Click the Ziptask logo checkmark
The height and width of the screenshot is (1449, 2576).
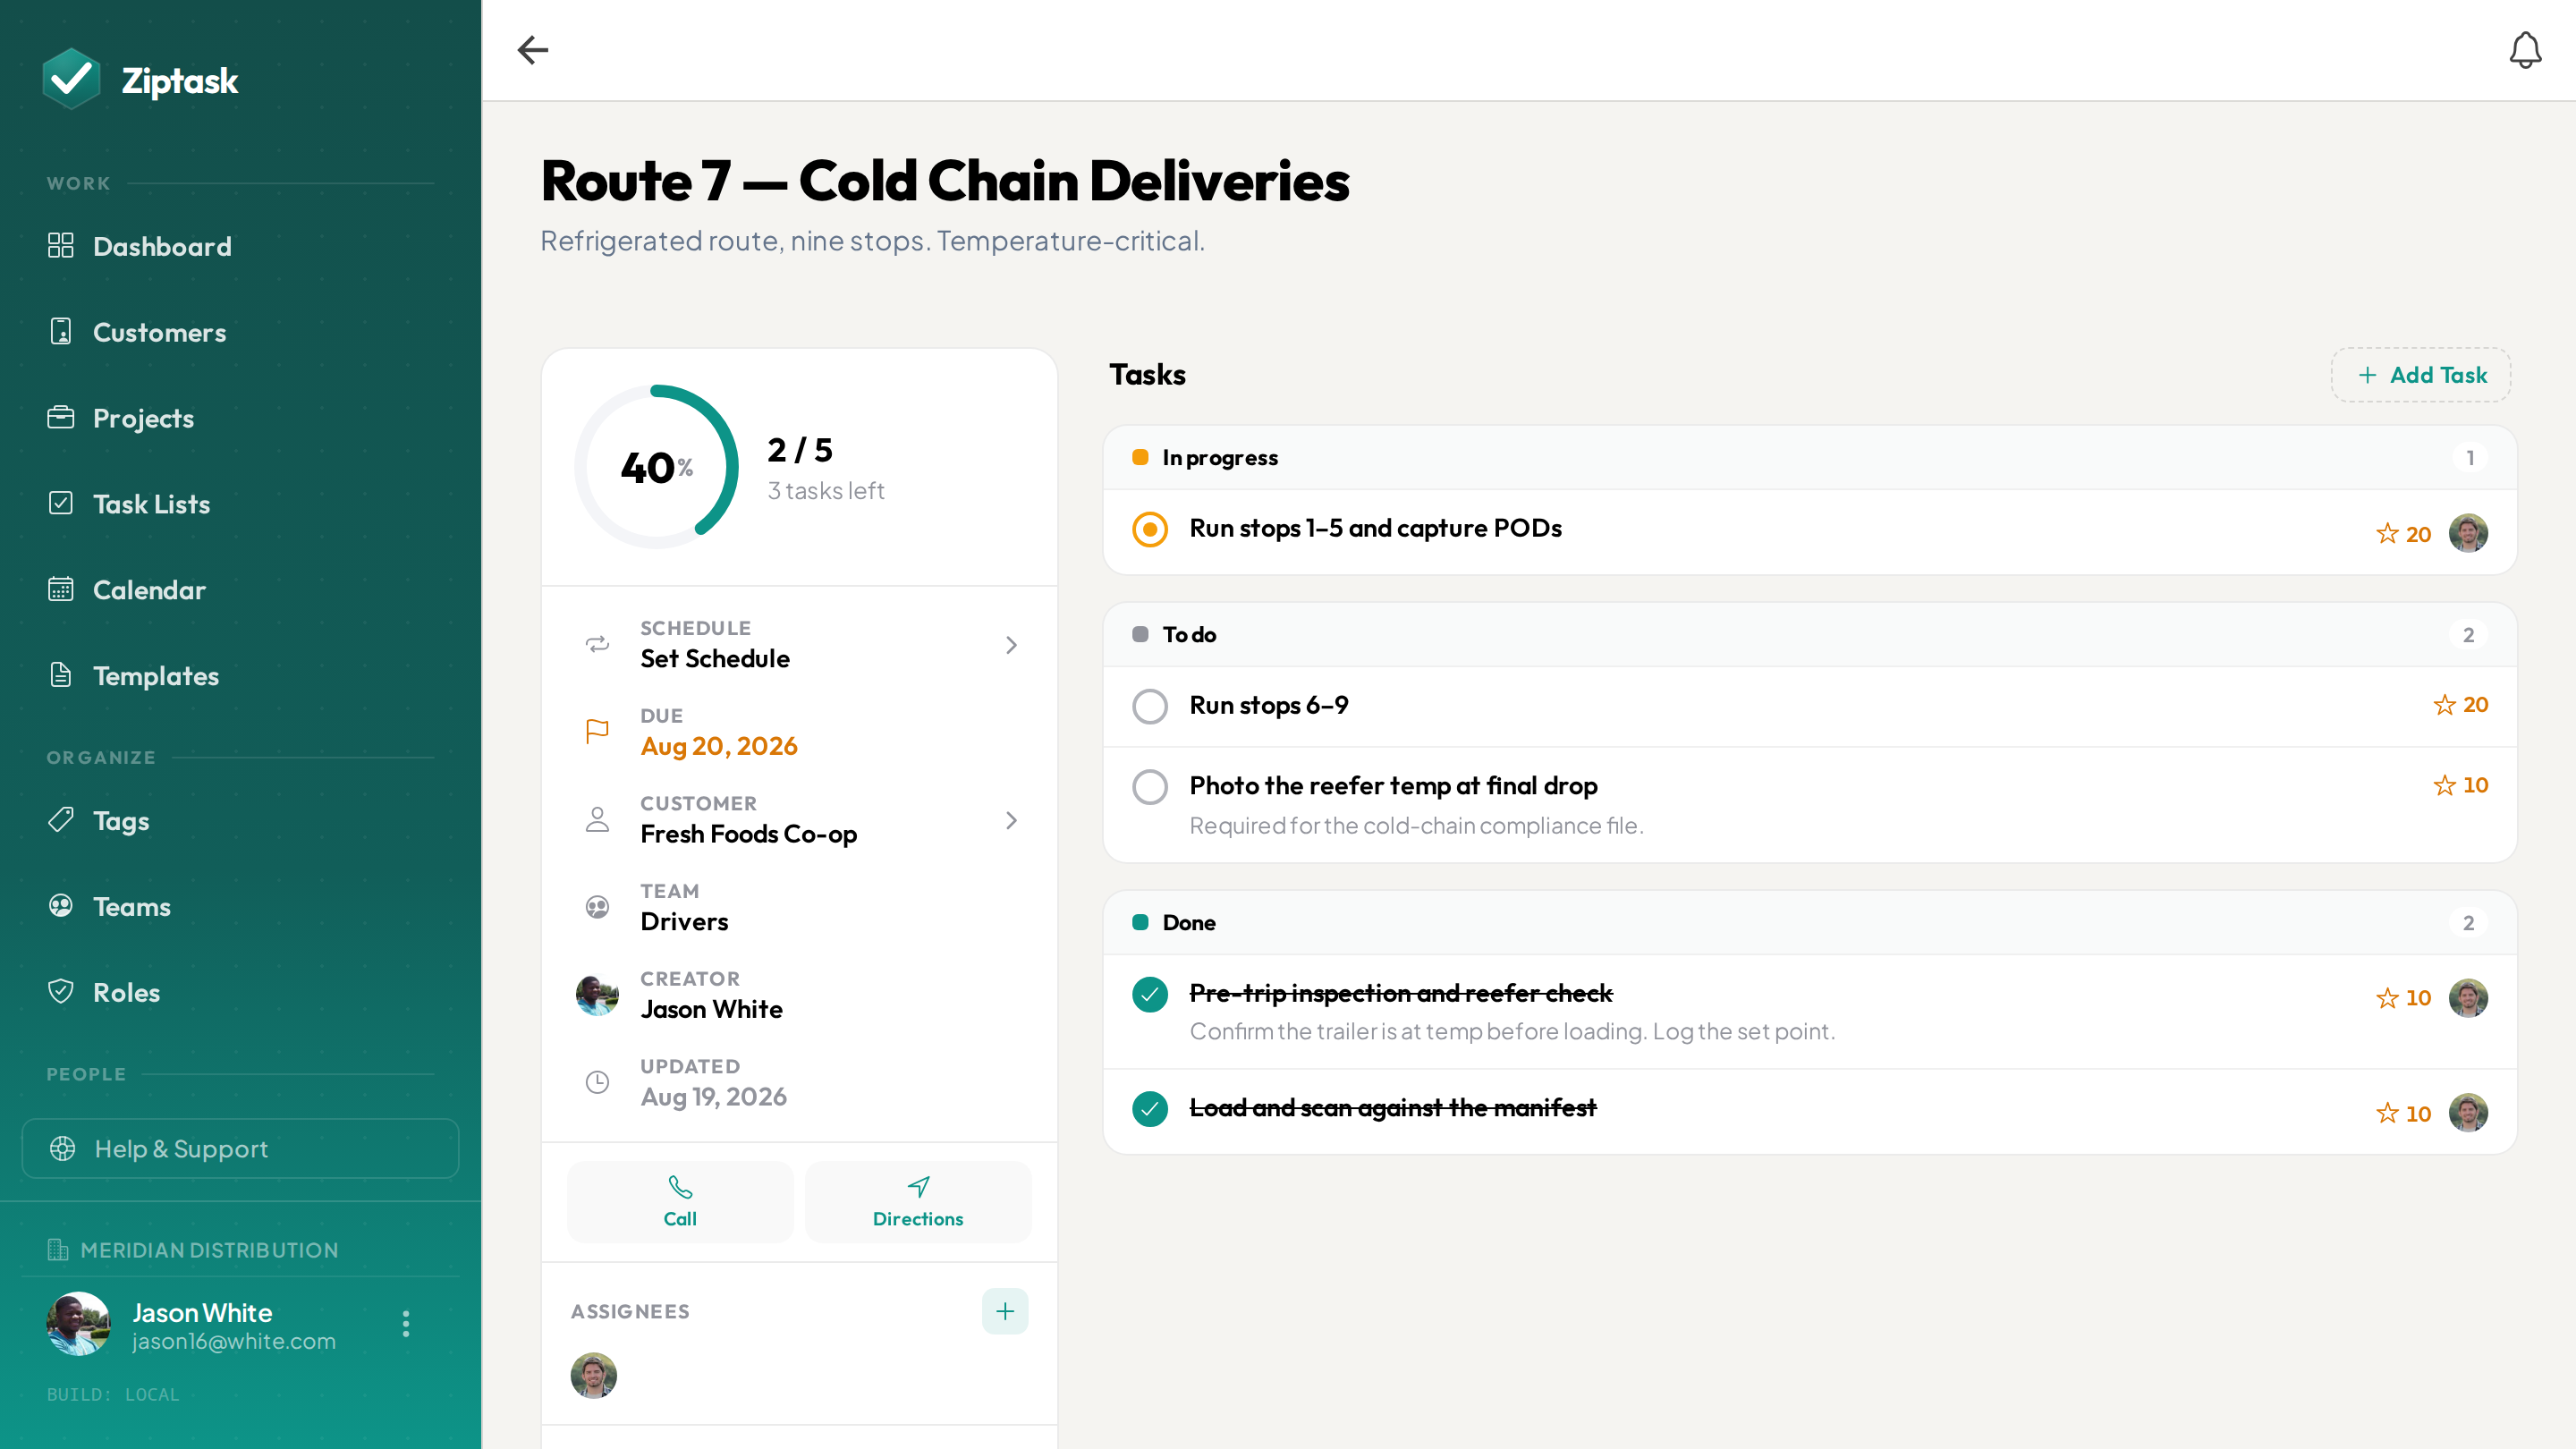pos(71,79)
